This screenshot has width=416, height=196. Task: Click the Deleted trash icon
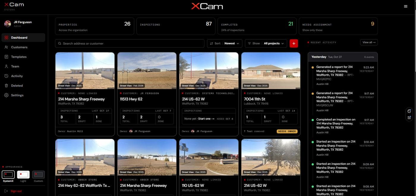6,86
